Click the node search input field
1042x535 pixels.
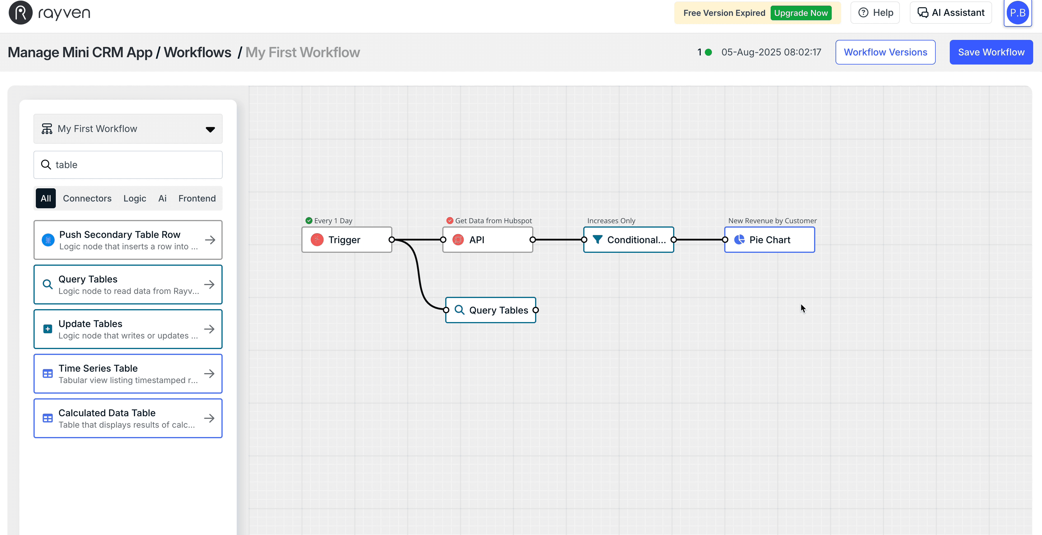tap(128, 165)
